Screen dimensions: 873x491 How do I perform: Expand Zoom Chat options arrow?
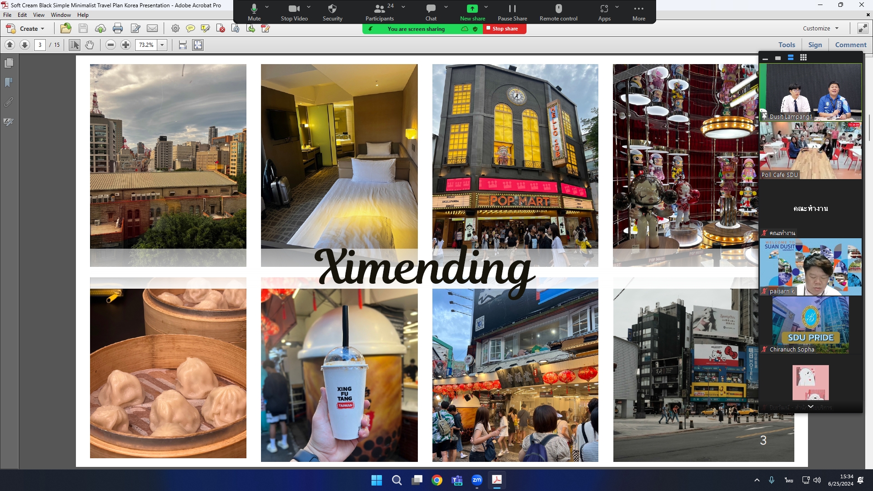(x=446, y=7)
